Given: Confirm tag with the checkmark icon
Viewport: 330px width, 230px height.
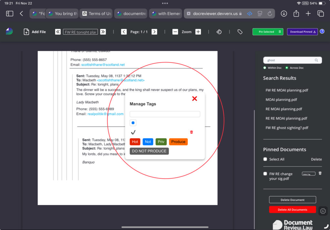Looking at the screenshot, I should pyautogui.click(x=133, y=132).
